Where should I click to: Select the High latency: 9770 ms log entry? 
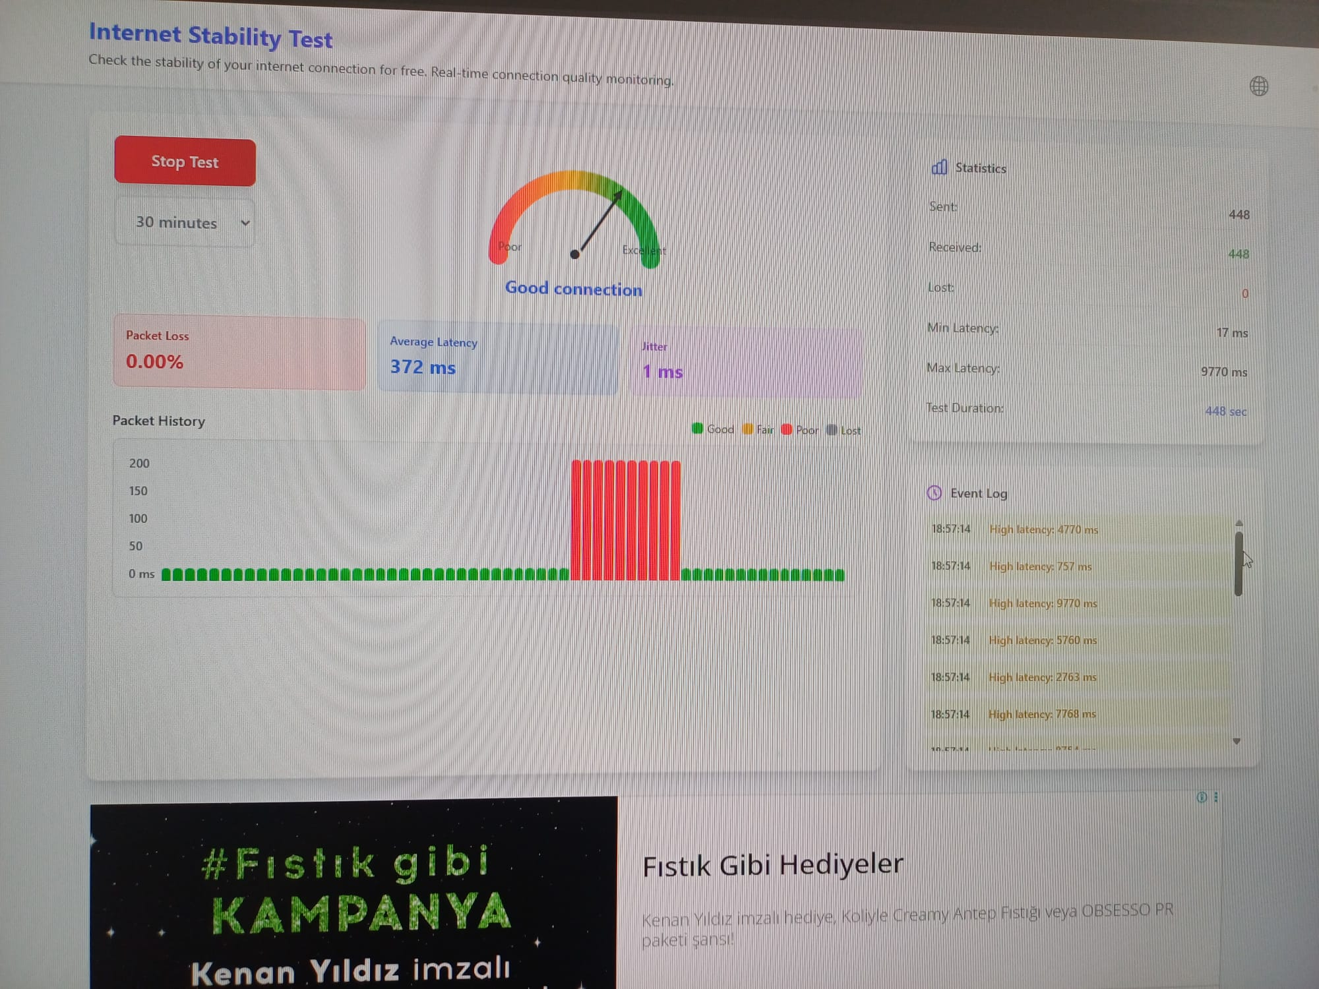point(1078,603)
